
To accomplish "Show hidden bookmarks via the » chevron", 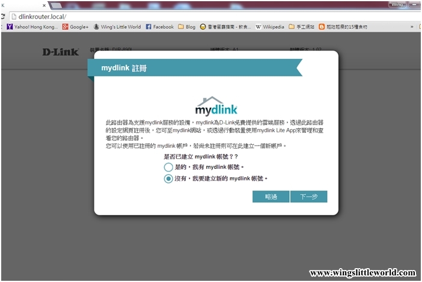I will 412,27.
